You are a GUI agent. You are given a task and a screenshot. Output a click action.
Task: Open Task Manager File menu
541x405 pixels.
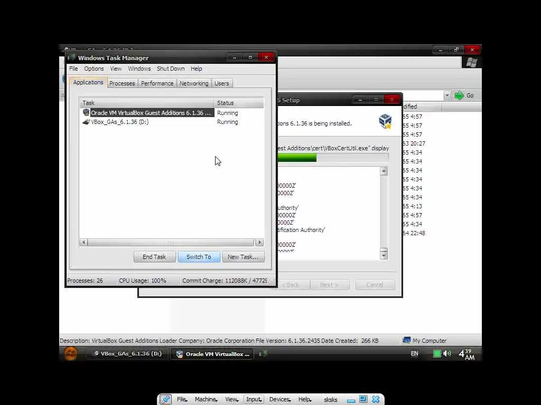tap(73, 69)
